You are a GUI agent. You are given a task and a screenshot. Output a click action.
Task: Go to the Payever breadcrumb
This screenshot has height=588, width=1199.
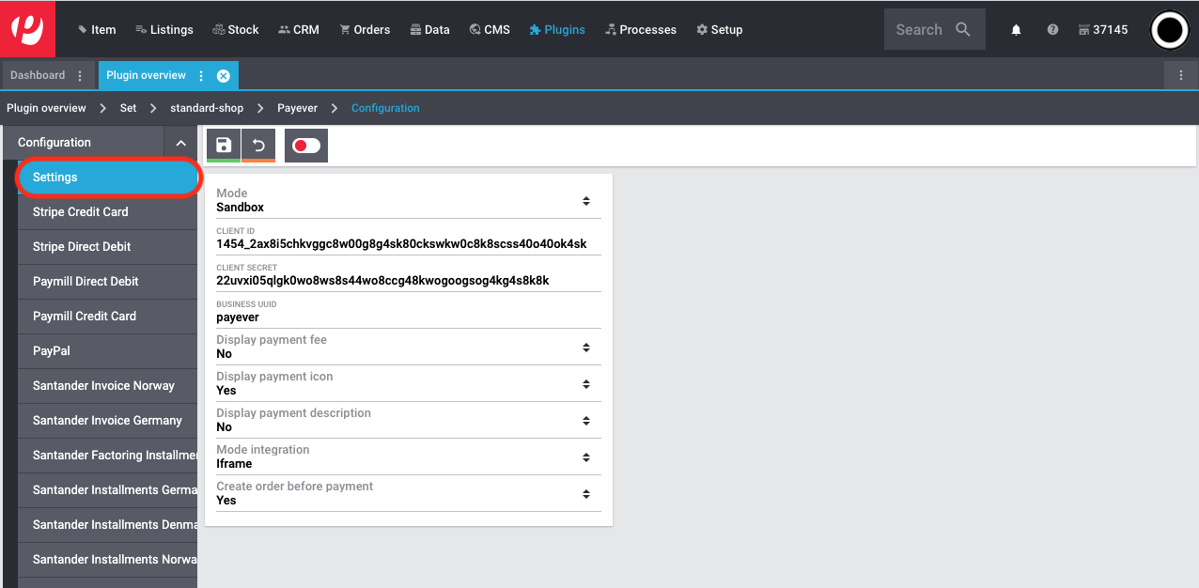point(297,108)
